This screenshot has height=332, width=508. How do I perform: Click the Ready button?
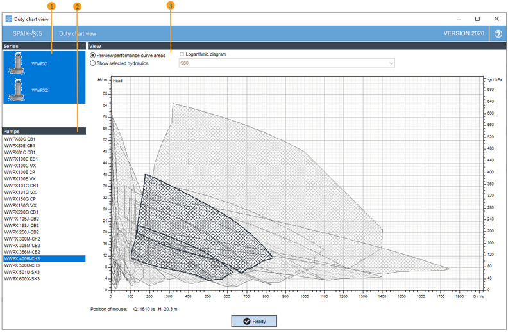[x=254, y=321]
